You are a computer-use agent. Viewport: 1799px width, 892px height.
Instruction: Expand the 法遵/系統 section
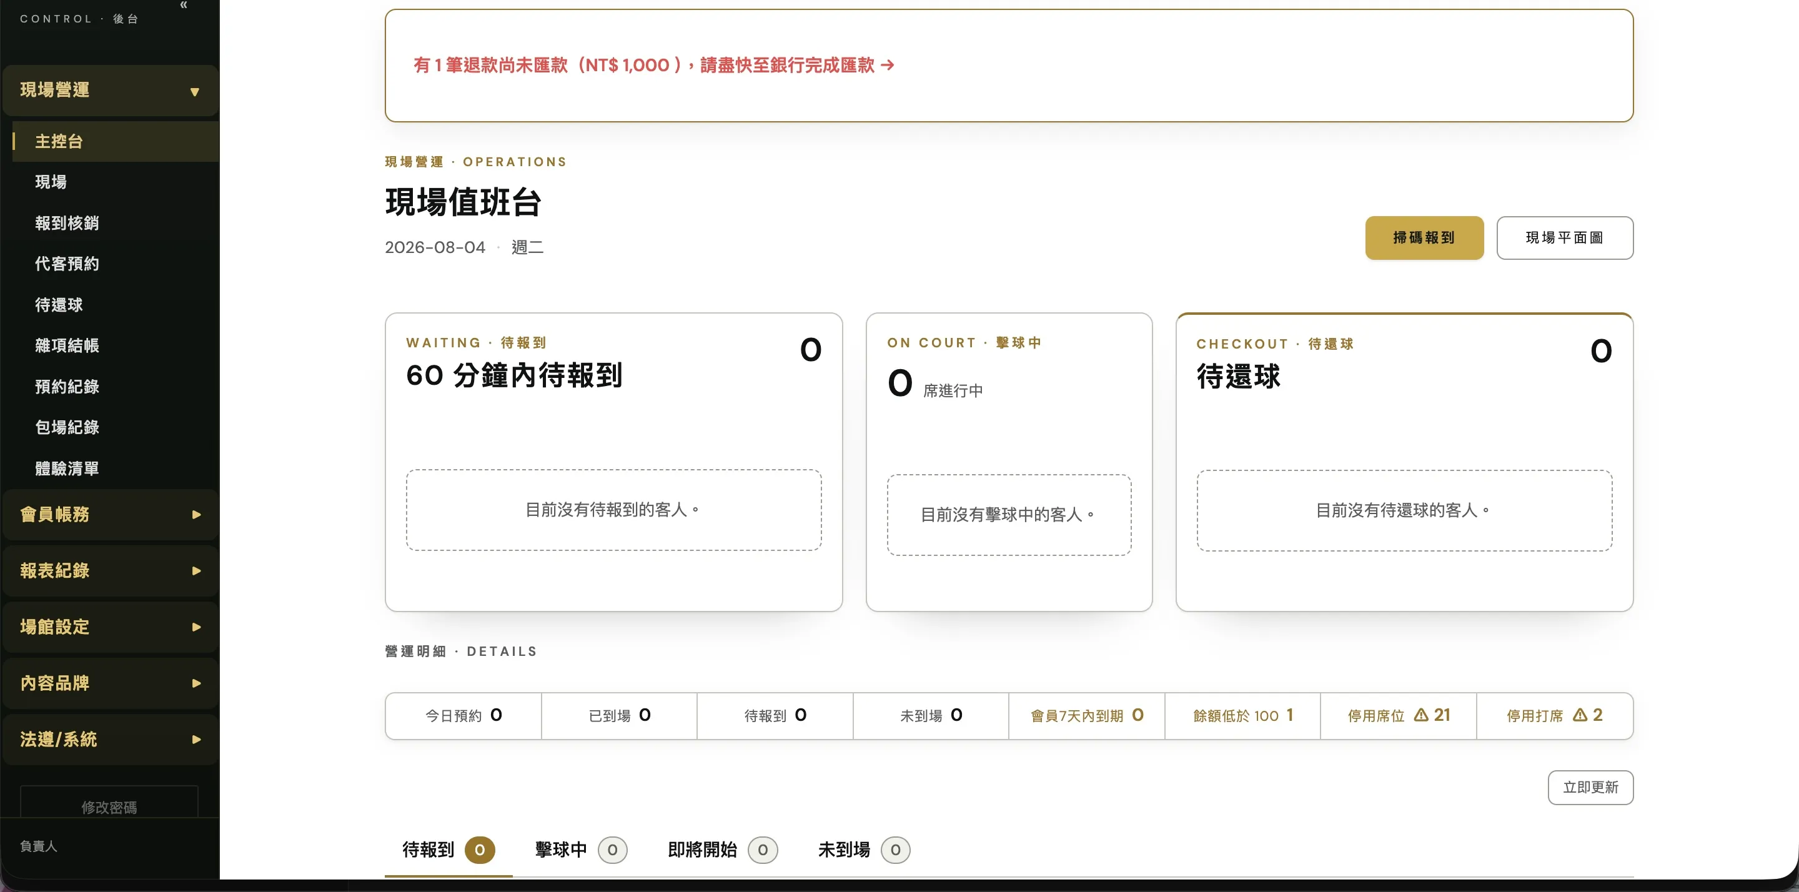[x=111, y=740]
